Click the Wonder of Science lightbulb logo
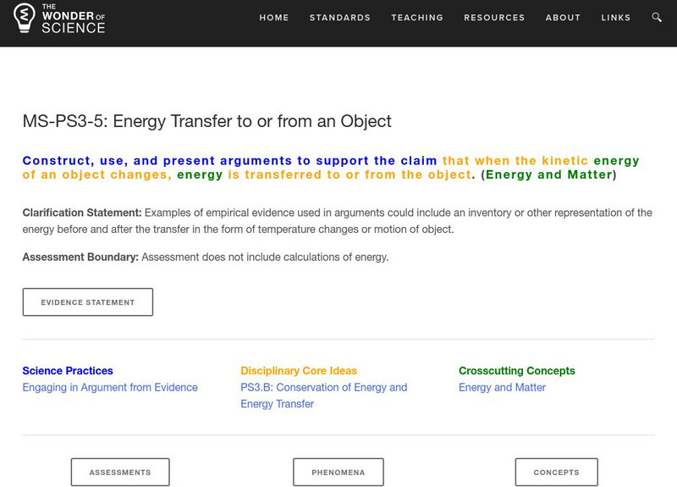Screen dimensions: 677x487 (27, 17)
